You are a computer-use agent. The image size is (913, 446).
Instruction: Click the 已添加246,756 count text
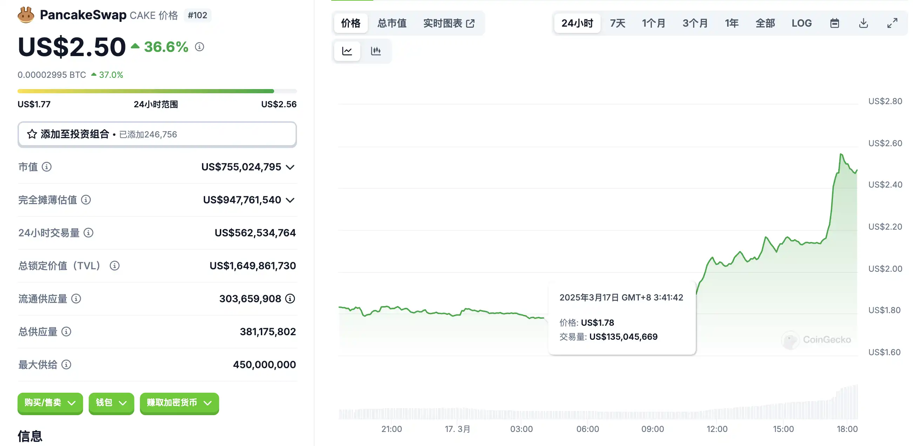click(x=148, y=134)
